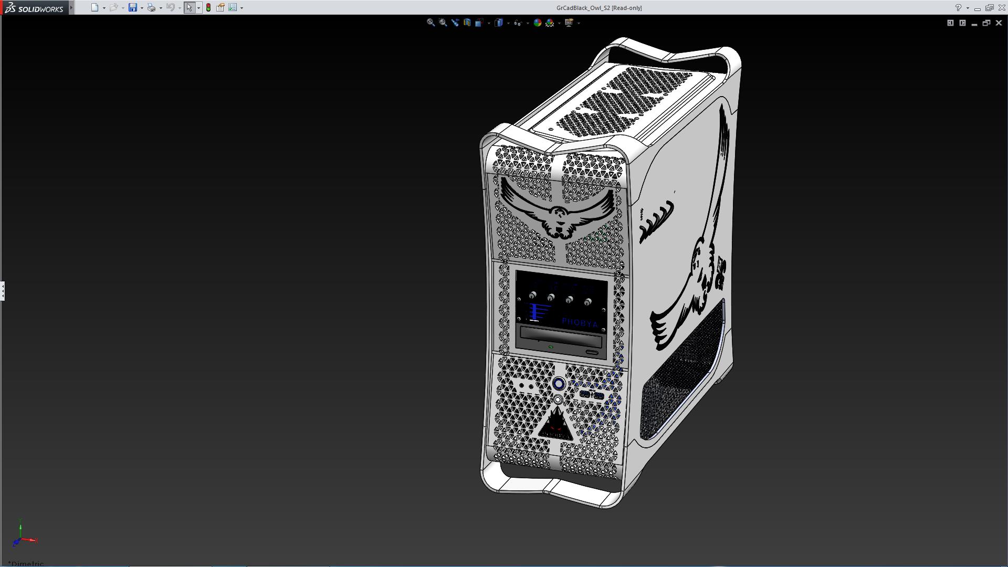Viewport: 1008px width, 567px height.
Task: Click Previous View icon
Action: pyautogui.click(x=455, y=23)
